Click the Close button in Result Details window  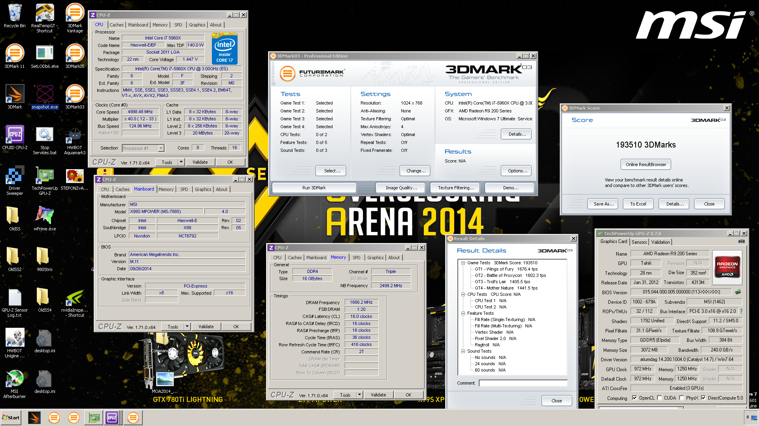(557, 401)
